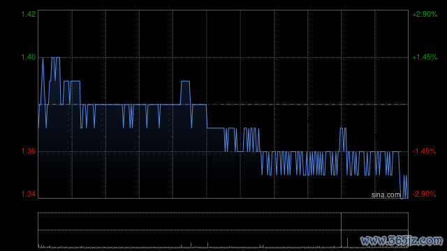Click the 1.40 price axis label
This screenshot has width=447, height=251.
29,57
